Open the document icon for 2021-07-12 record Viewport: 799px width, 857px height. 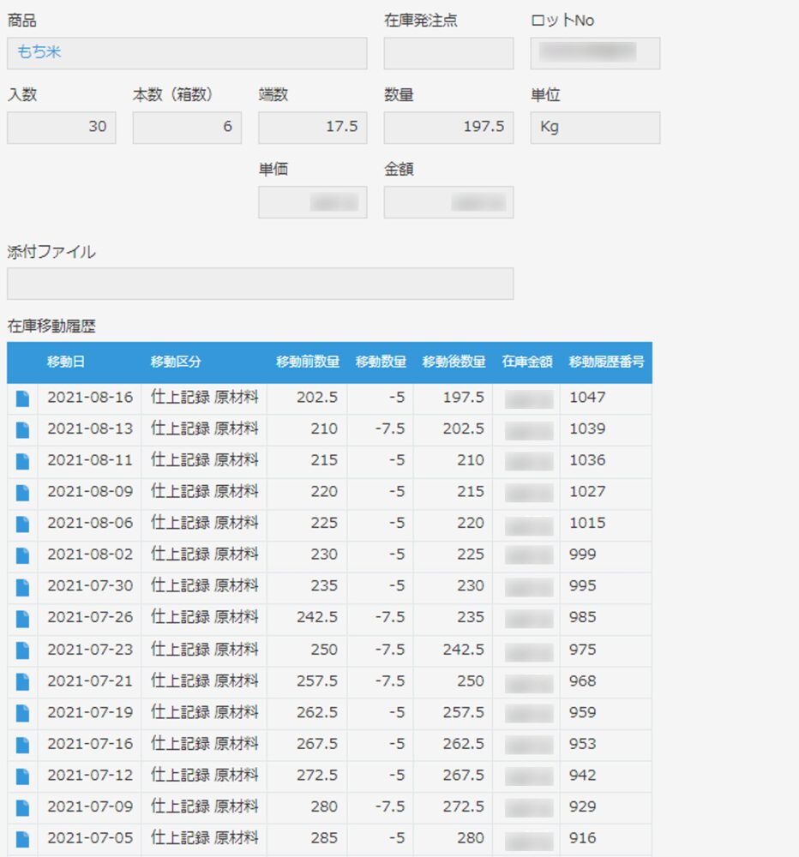pyautogui.click(x=23, y=776)
